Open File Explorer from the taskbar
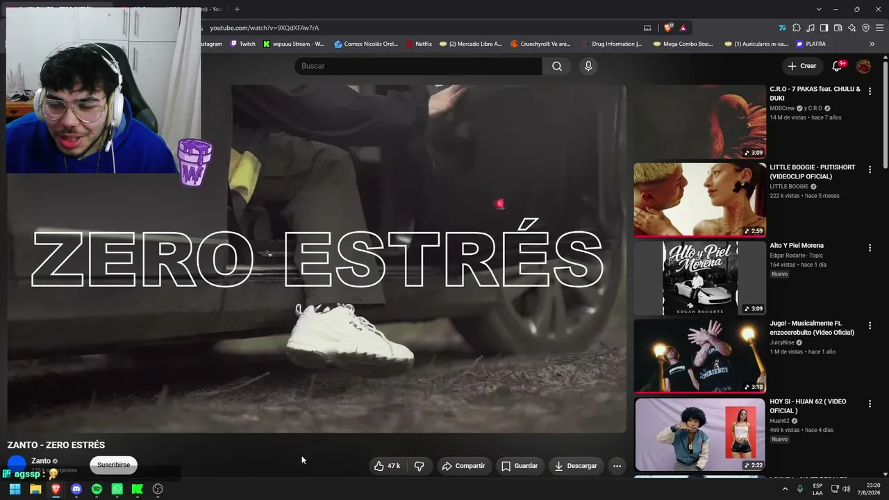889x500 pixels. 35,489
